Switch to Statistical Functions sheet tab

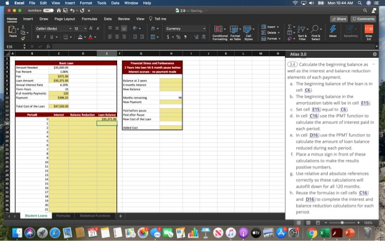[x=95, y=216]
